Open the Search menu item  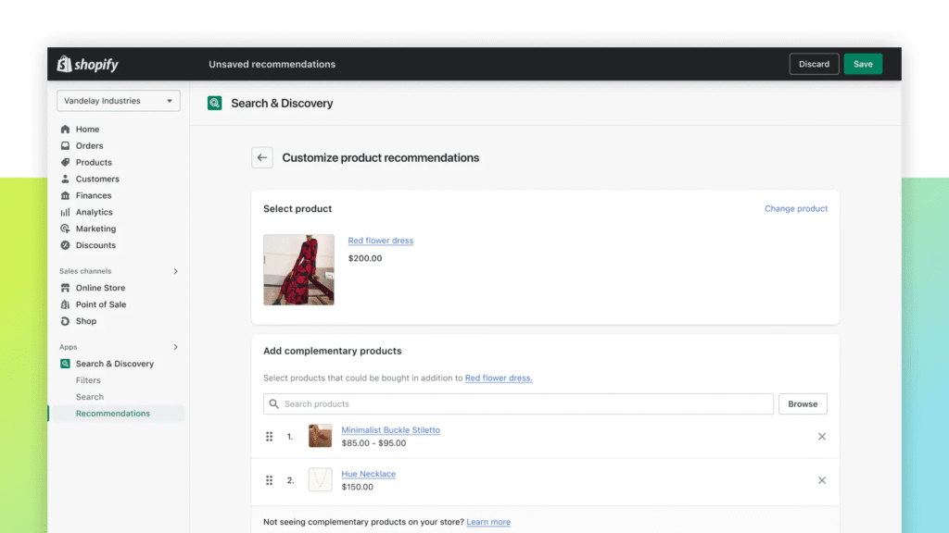click(89, 397)
